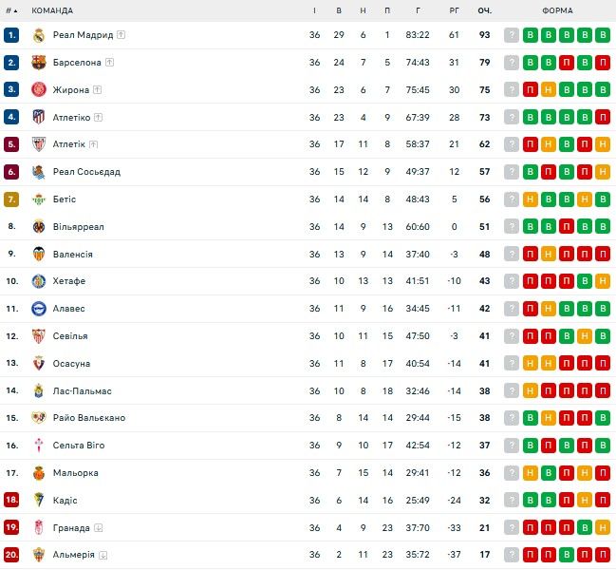Click the promotion arrow beside Жирона
The width and height of the screenshot is (616, 570).
pyautogui.click(x=98, y=90)
